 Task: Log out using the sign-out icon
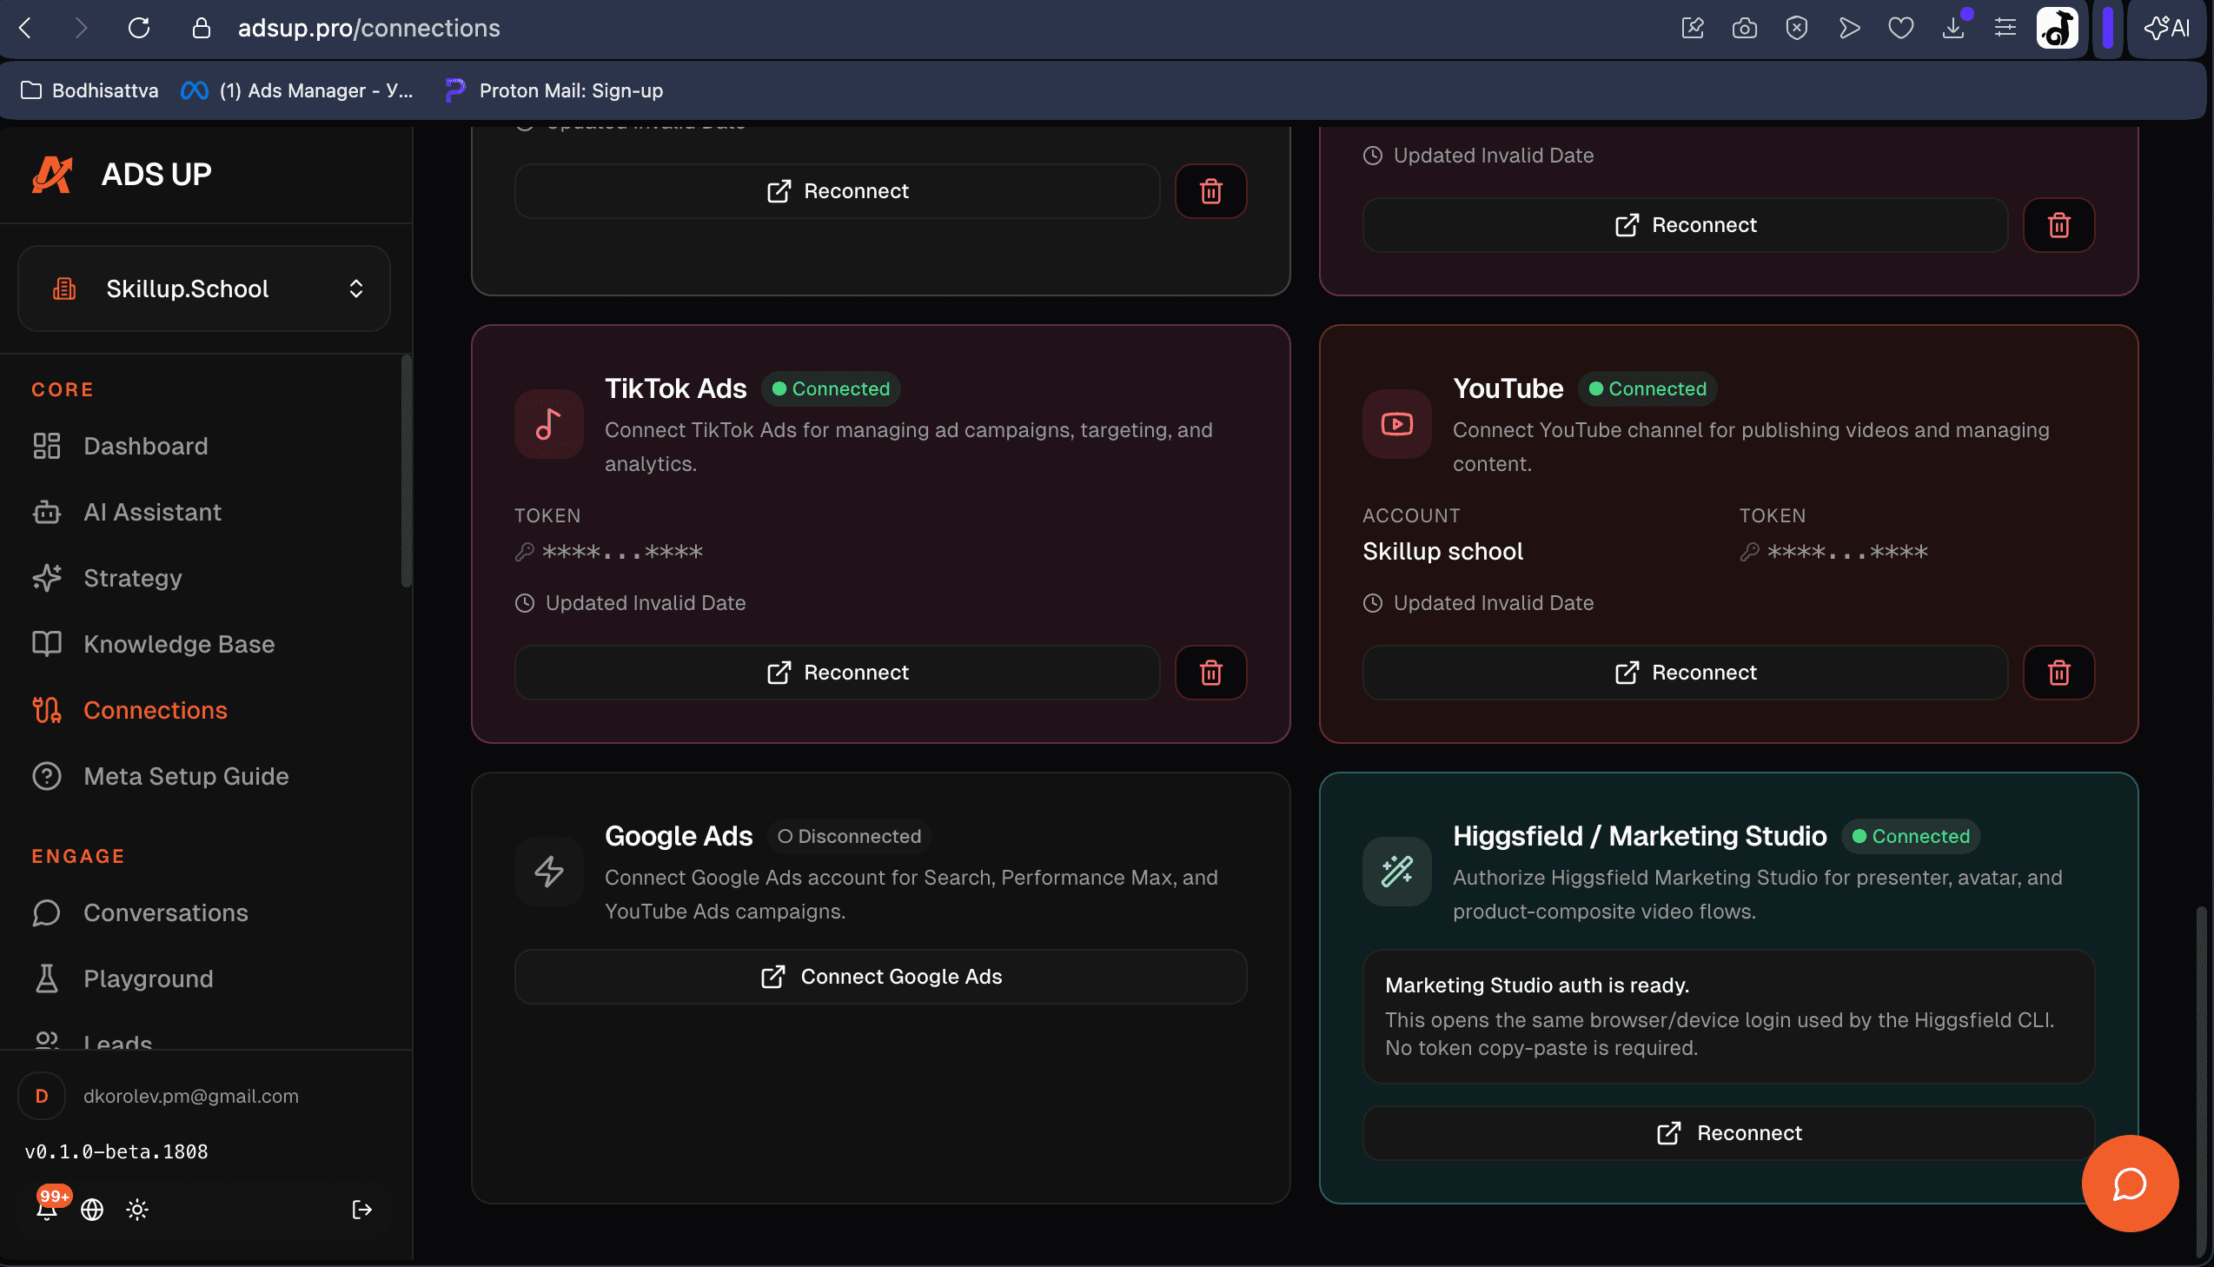pyautogui.click(x=361, y=1210)
